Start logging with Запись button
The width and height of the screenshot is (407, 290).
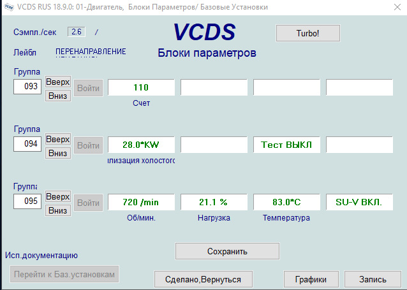pos(373,279)
